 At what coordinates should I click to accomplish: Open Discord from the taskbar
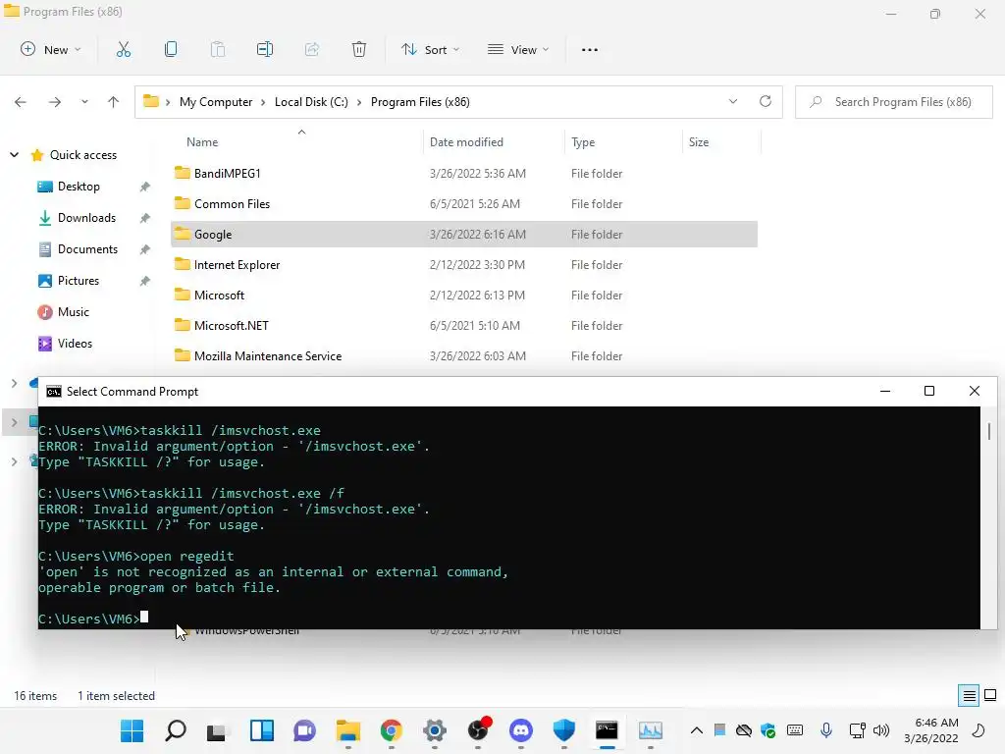(520, 730)
